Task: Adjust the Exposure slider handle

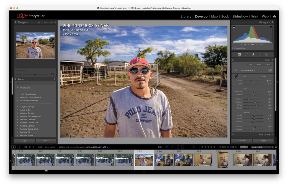Action: click(253, 92)
